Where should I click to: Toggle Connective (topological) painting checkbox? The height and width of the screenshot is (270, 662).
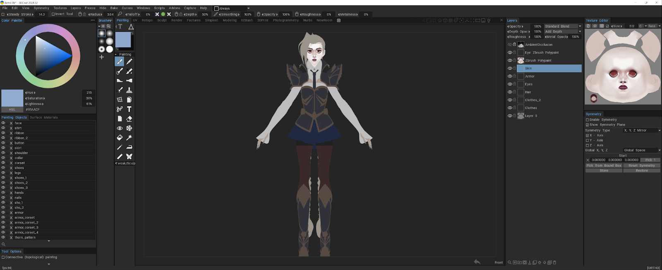3,257
